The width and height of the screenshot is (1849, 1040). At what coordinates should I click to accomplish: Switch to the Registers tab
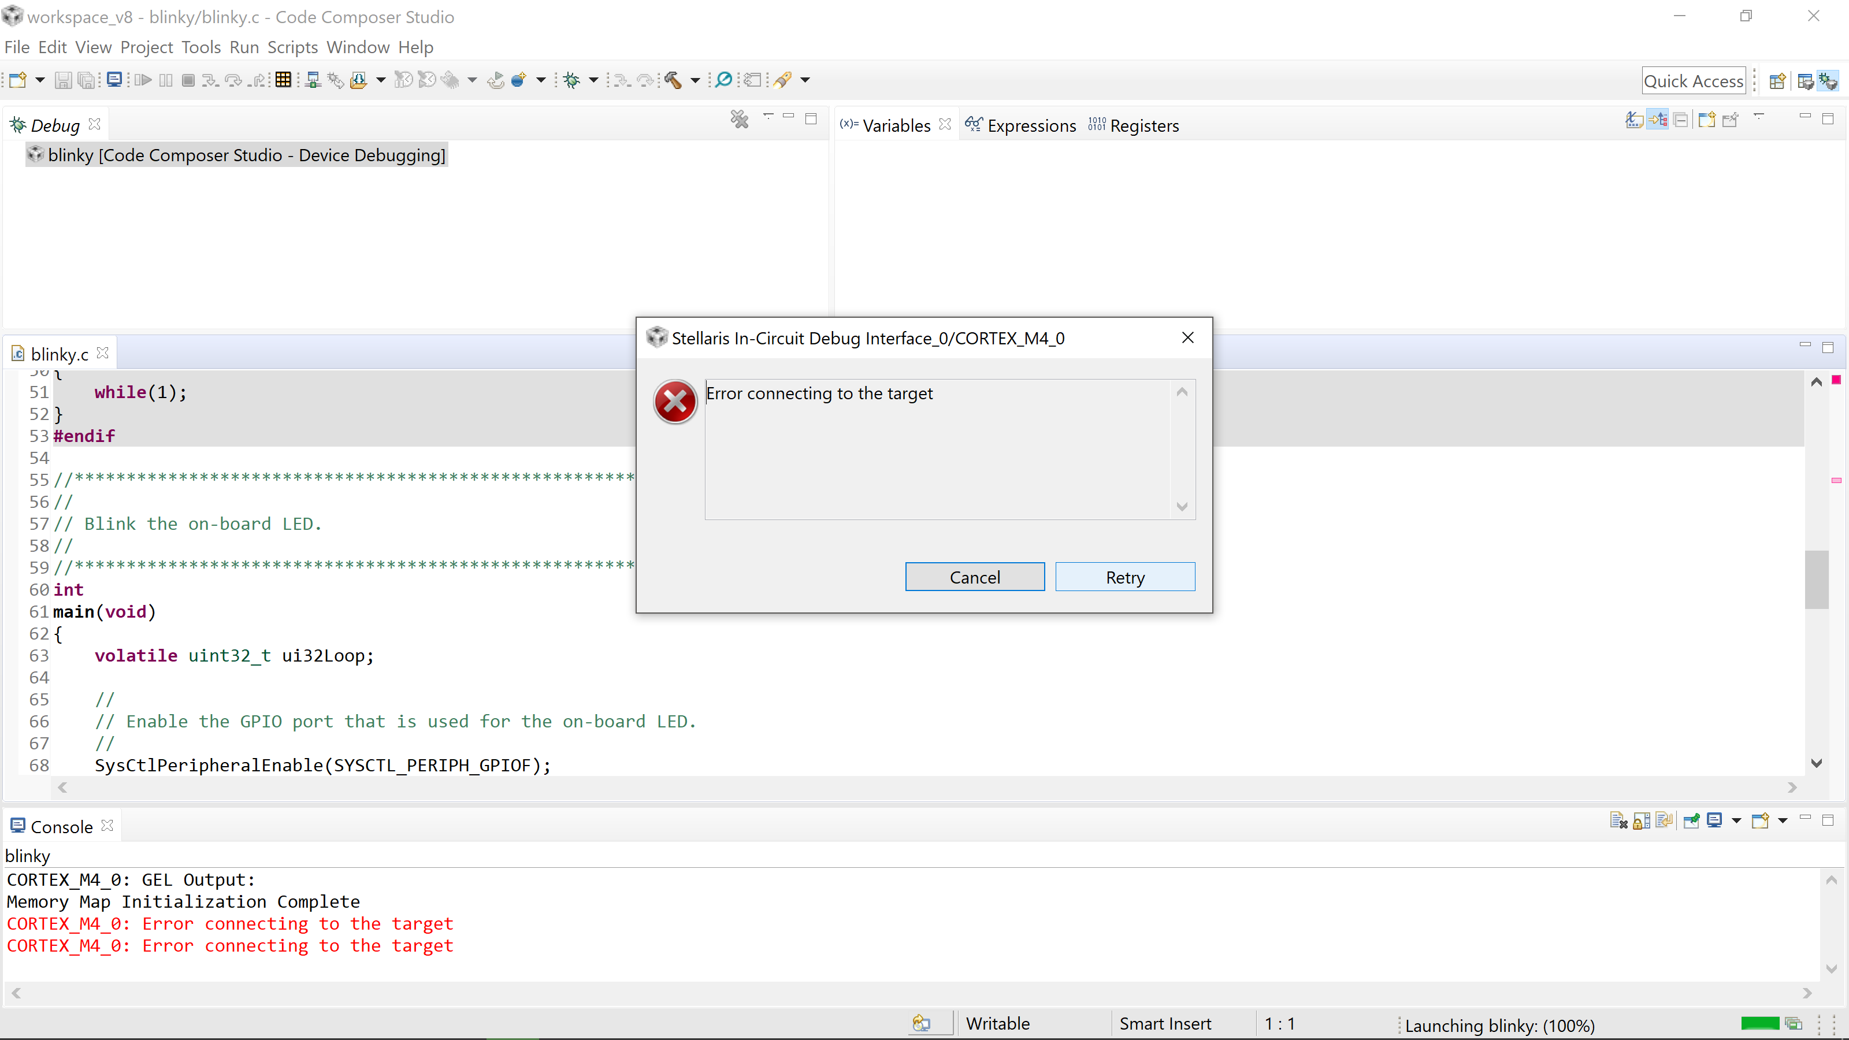[x=1133, y=125]
